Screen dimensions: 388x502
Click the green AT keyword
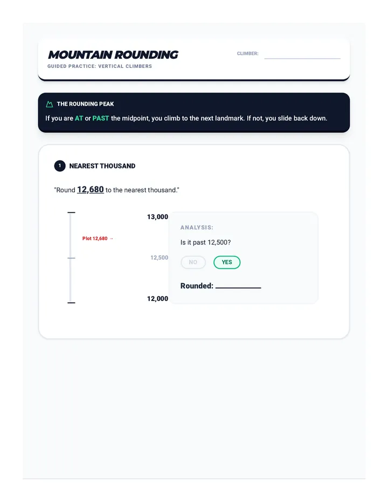pos(79,118)
